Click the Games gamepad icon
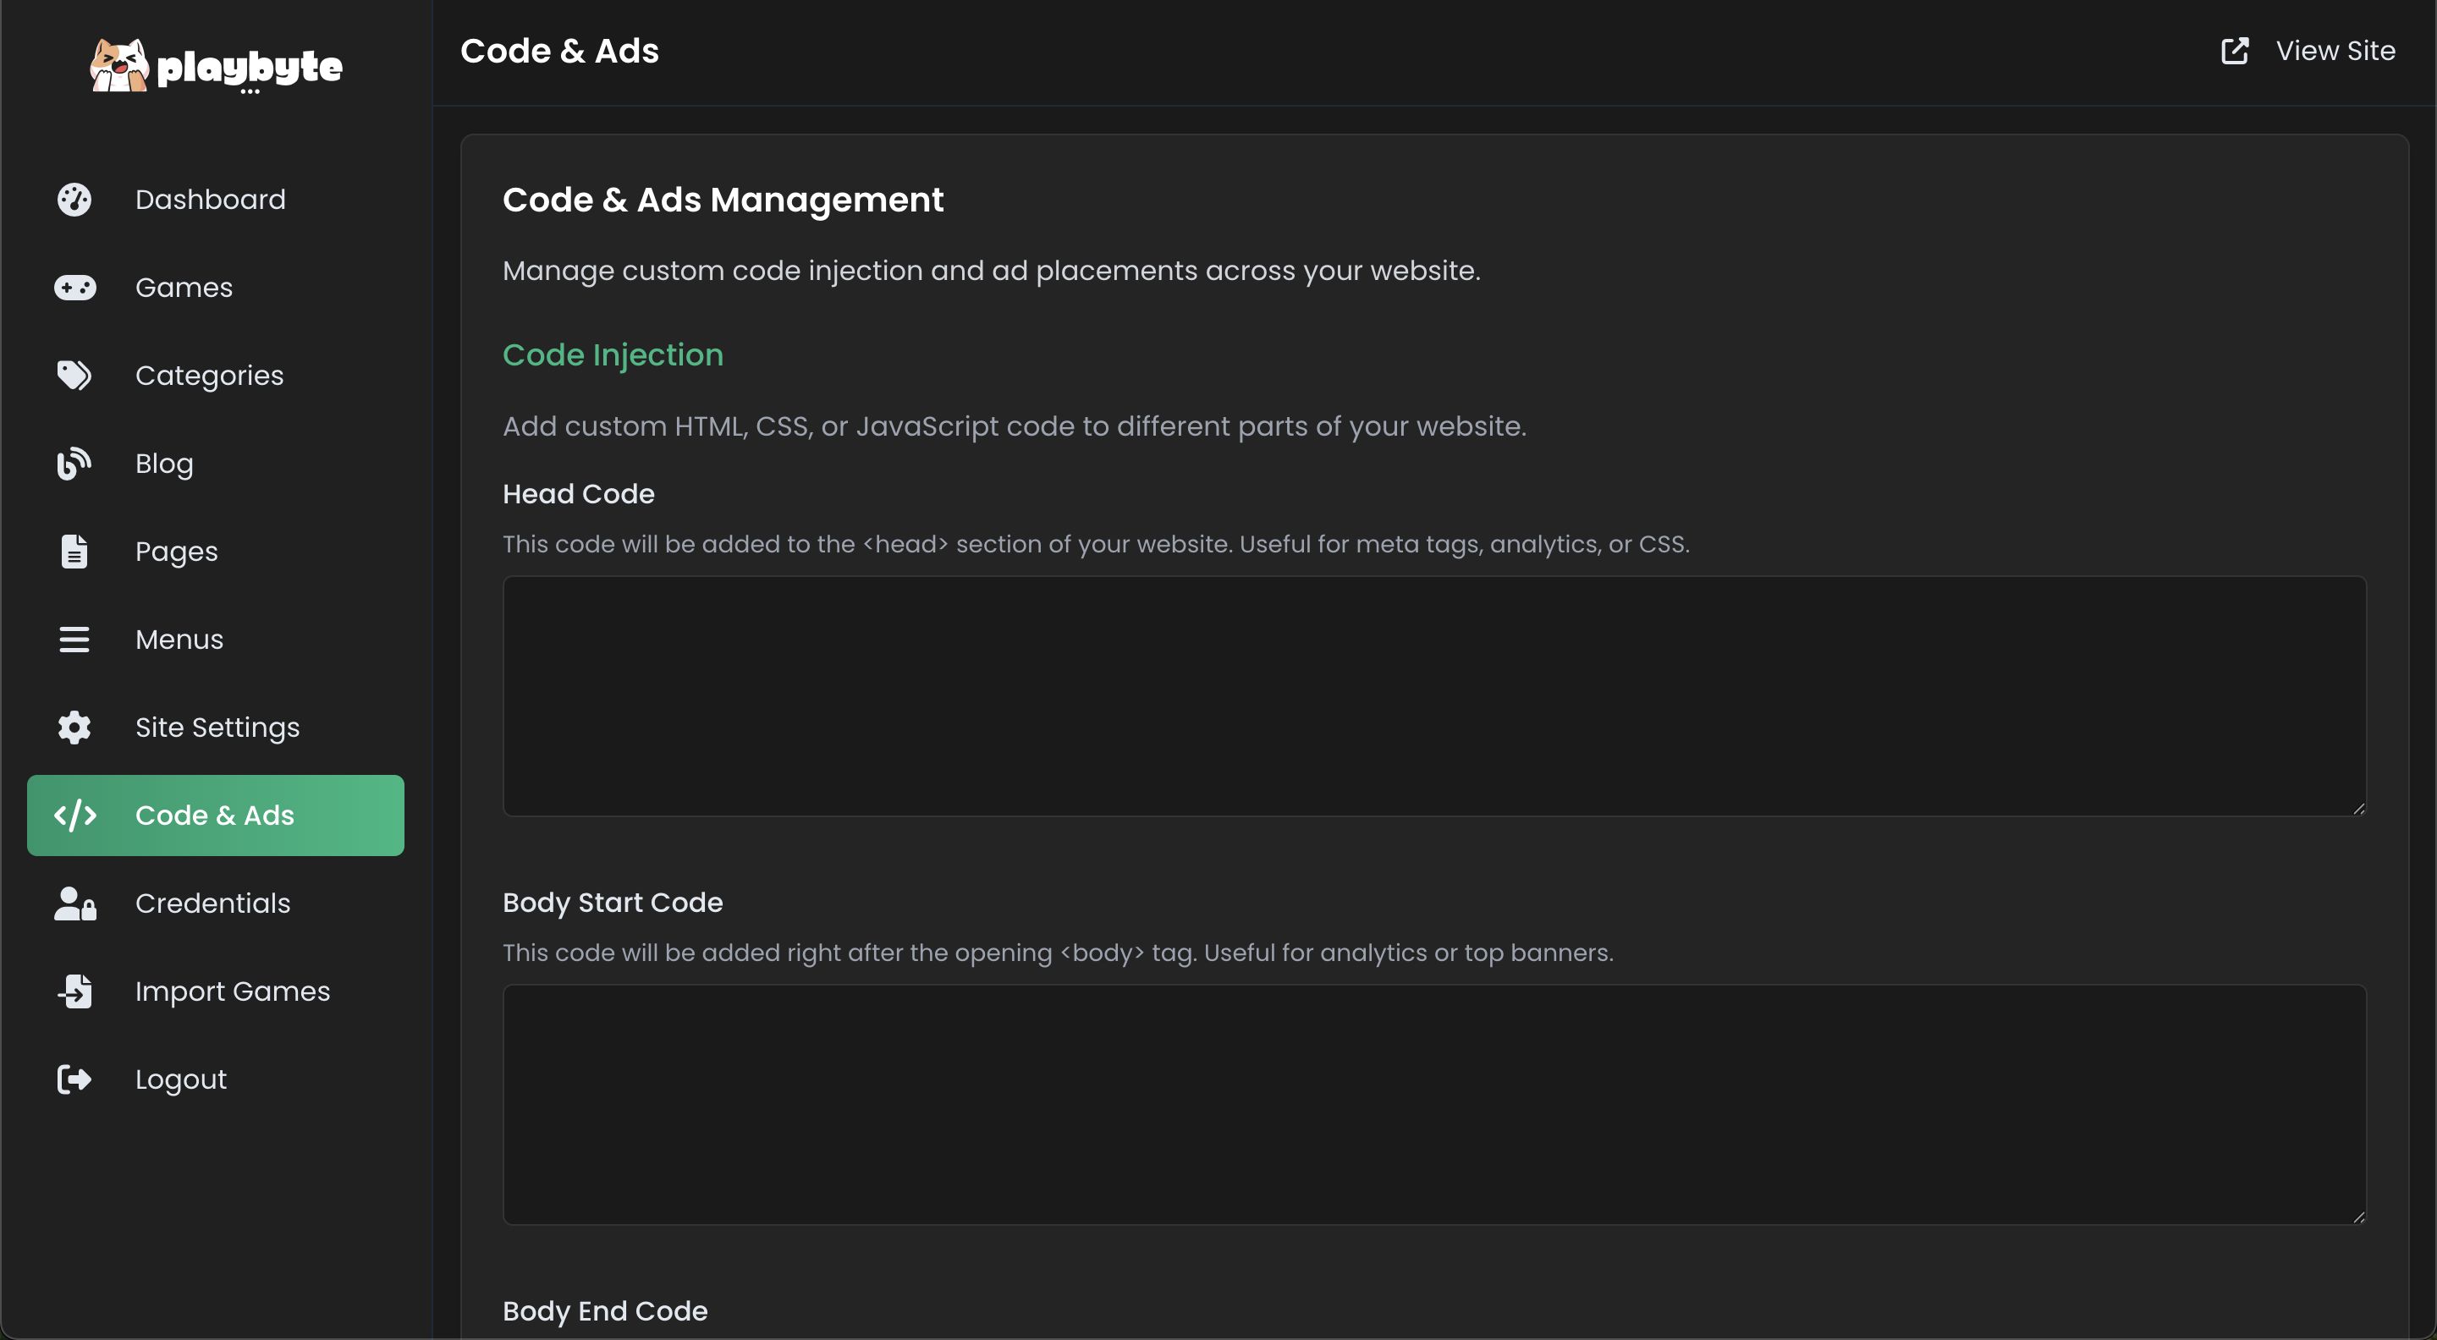 pos(74,288)
